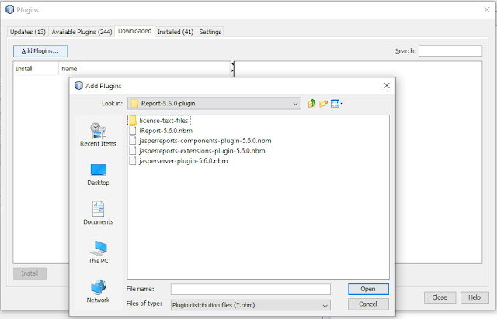The image size is (497, 319).
Task: Collapse split pane divider arrow
Action: pyautogui.click(x=233, y=63)
